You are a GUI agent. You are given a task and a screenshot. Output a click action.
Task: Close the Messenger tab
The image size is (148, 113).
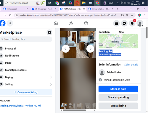tap(56, 9)
